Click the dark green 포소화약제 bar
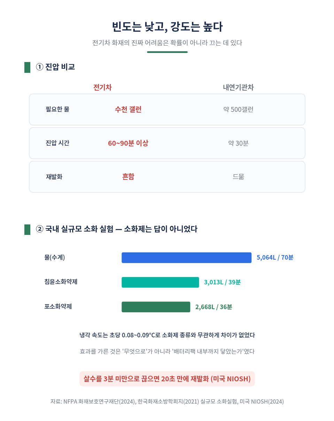The image size is (334, 421). [x=156, y=307]
